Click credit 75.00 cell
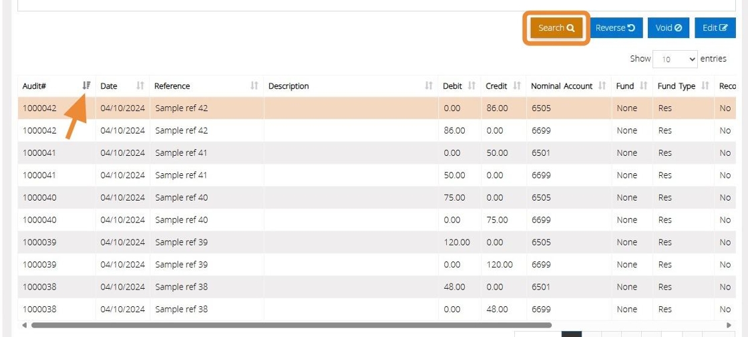 pyautogui.click(x=497, y=220)
